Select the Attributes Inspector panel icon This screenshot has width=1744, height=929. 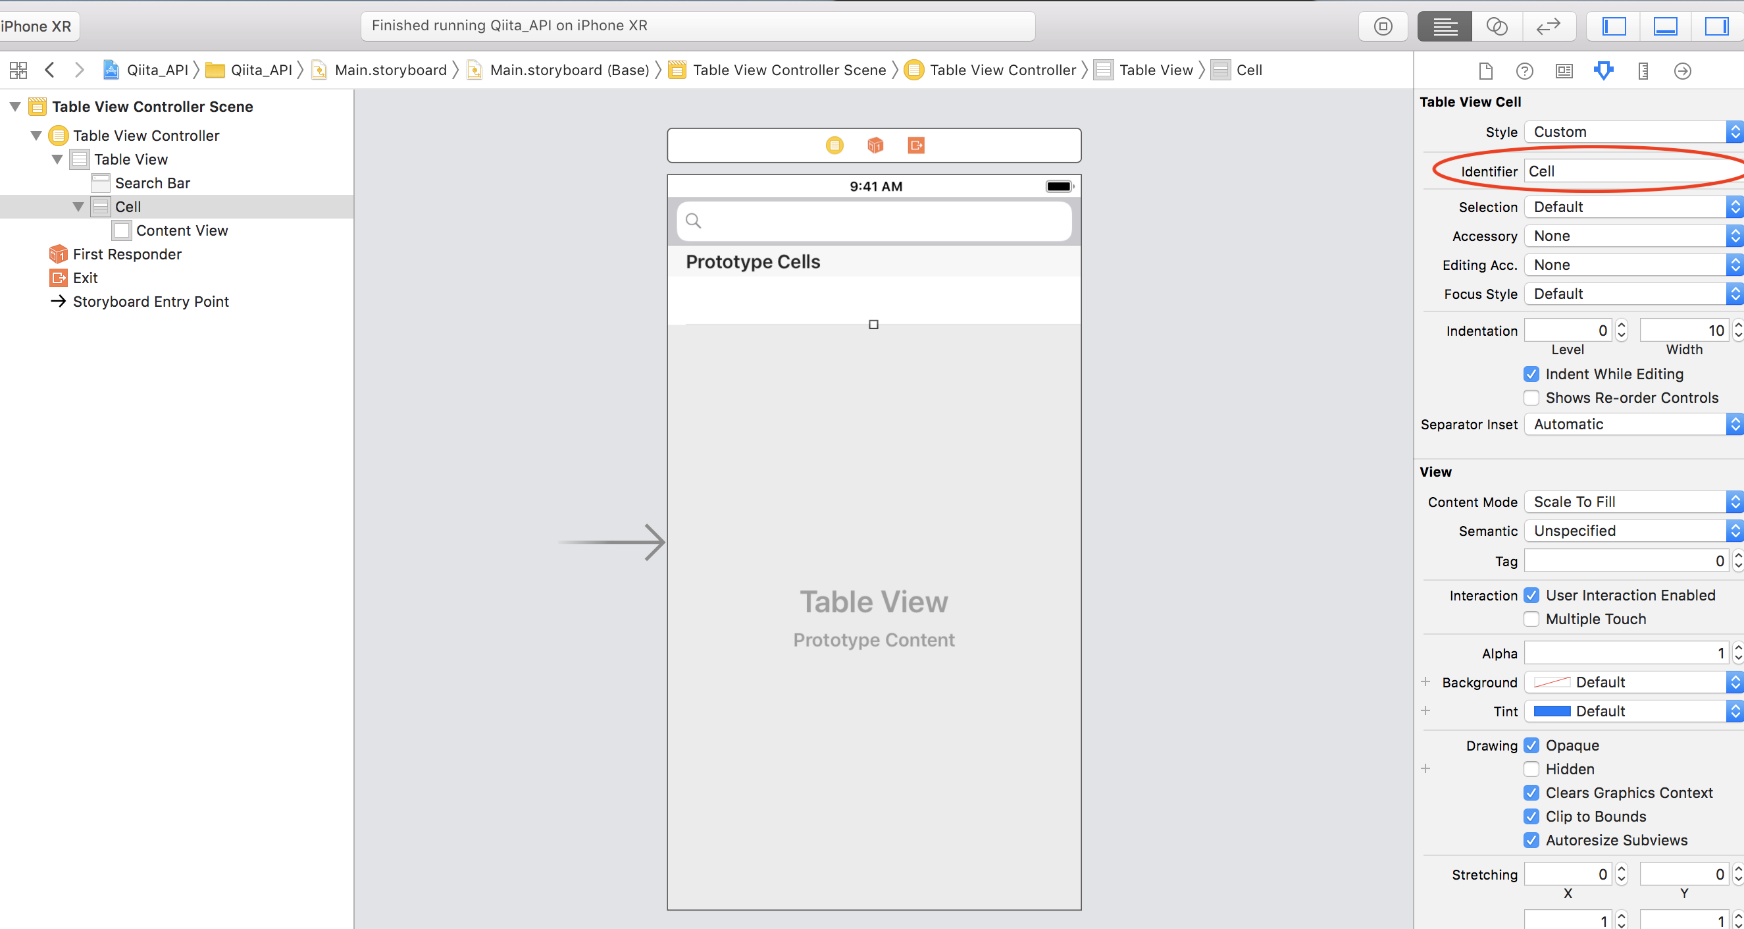coord(1603,70)
